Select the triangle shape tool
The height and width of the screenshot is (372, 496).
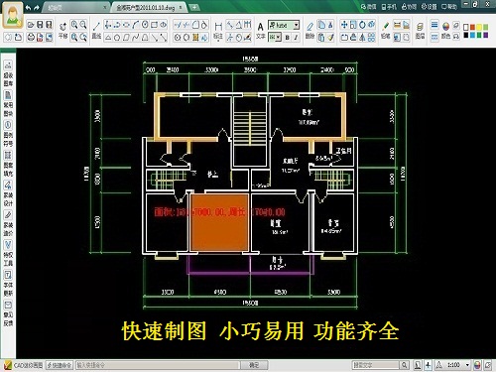point(108,37)
